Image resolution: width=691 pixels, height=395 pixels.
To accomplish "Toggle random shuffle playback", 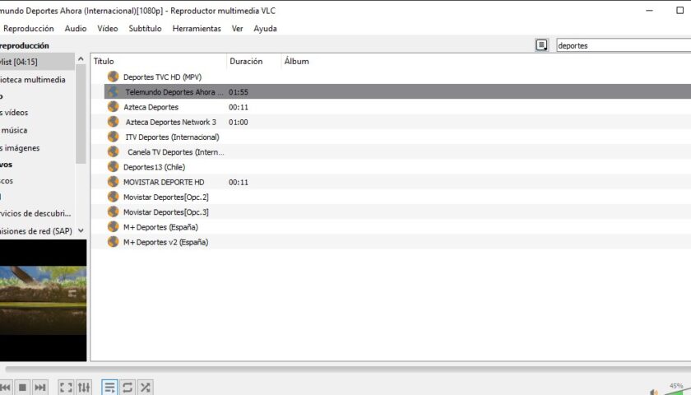I will (146, 387).
